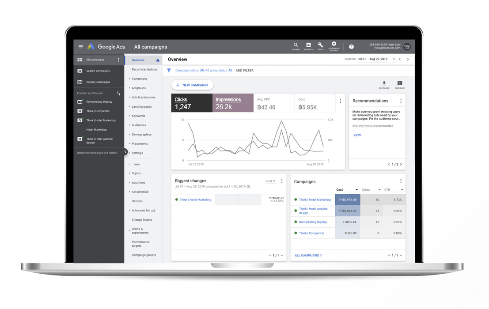Click the Overview home icon
This screenshot has width=489, height=309.
tap(158, 60)
